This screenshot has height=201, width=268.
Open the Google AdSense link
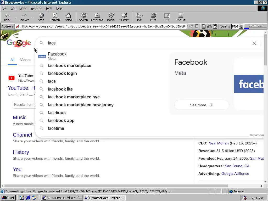click(x=235, y=174)
